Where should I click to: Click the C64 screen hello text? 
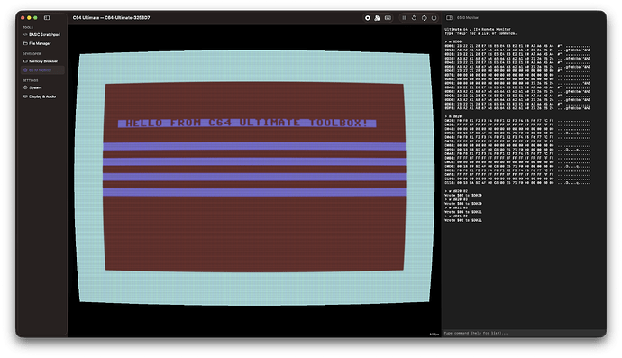247,123
